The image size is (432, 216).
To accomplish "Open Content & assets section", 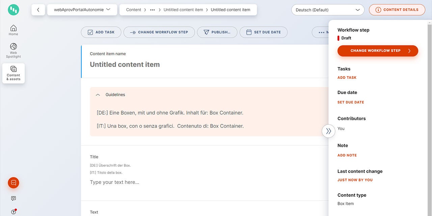I will point(13,73).
